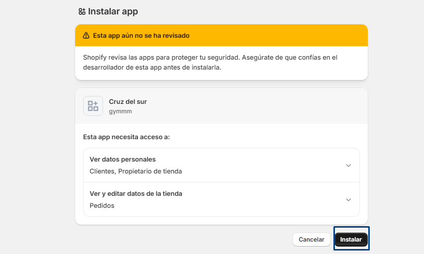The image size is (424, 254).
Task: Click 'Ver y editar datos de la tienda' title
Action: [136, 193]
